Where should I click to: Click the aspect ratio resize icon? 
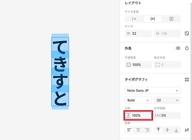tap(187, 33)
